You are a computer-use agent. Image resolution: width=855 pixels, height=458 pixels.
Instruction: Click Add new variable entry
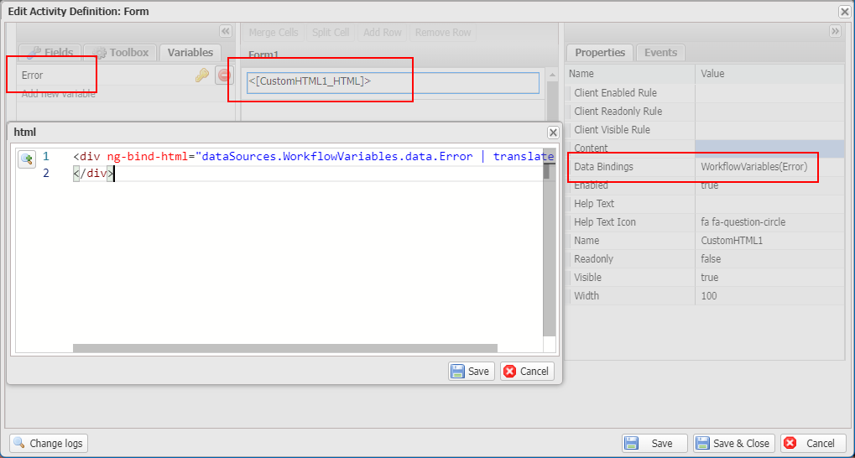pyautogui.click(x=59, y=94)
